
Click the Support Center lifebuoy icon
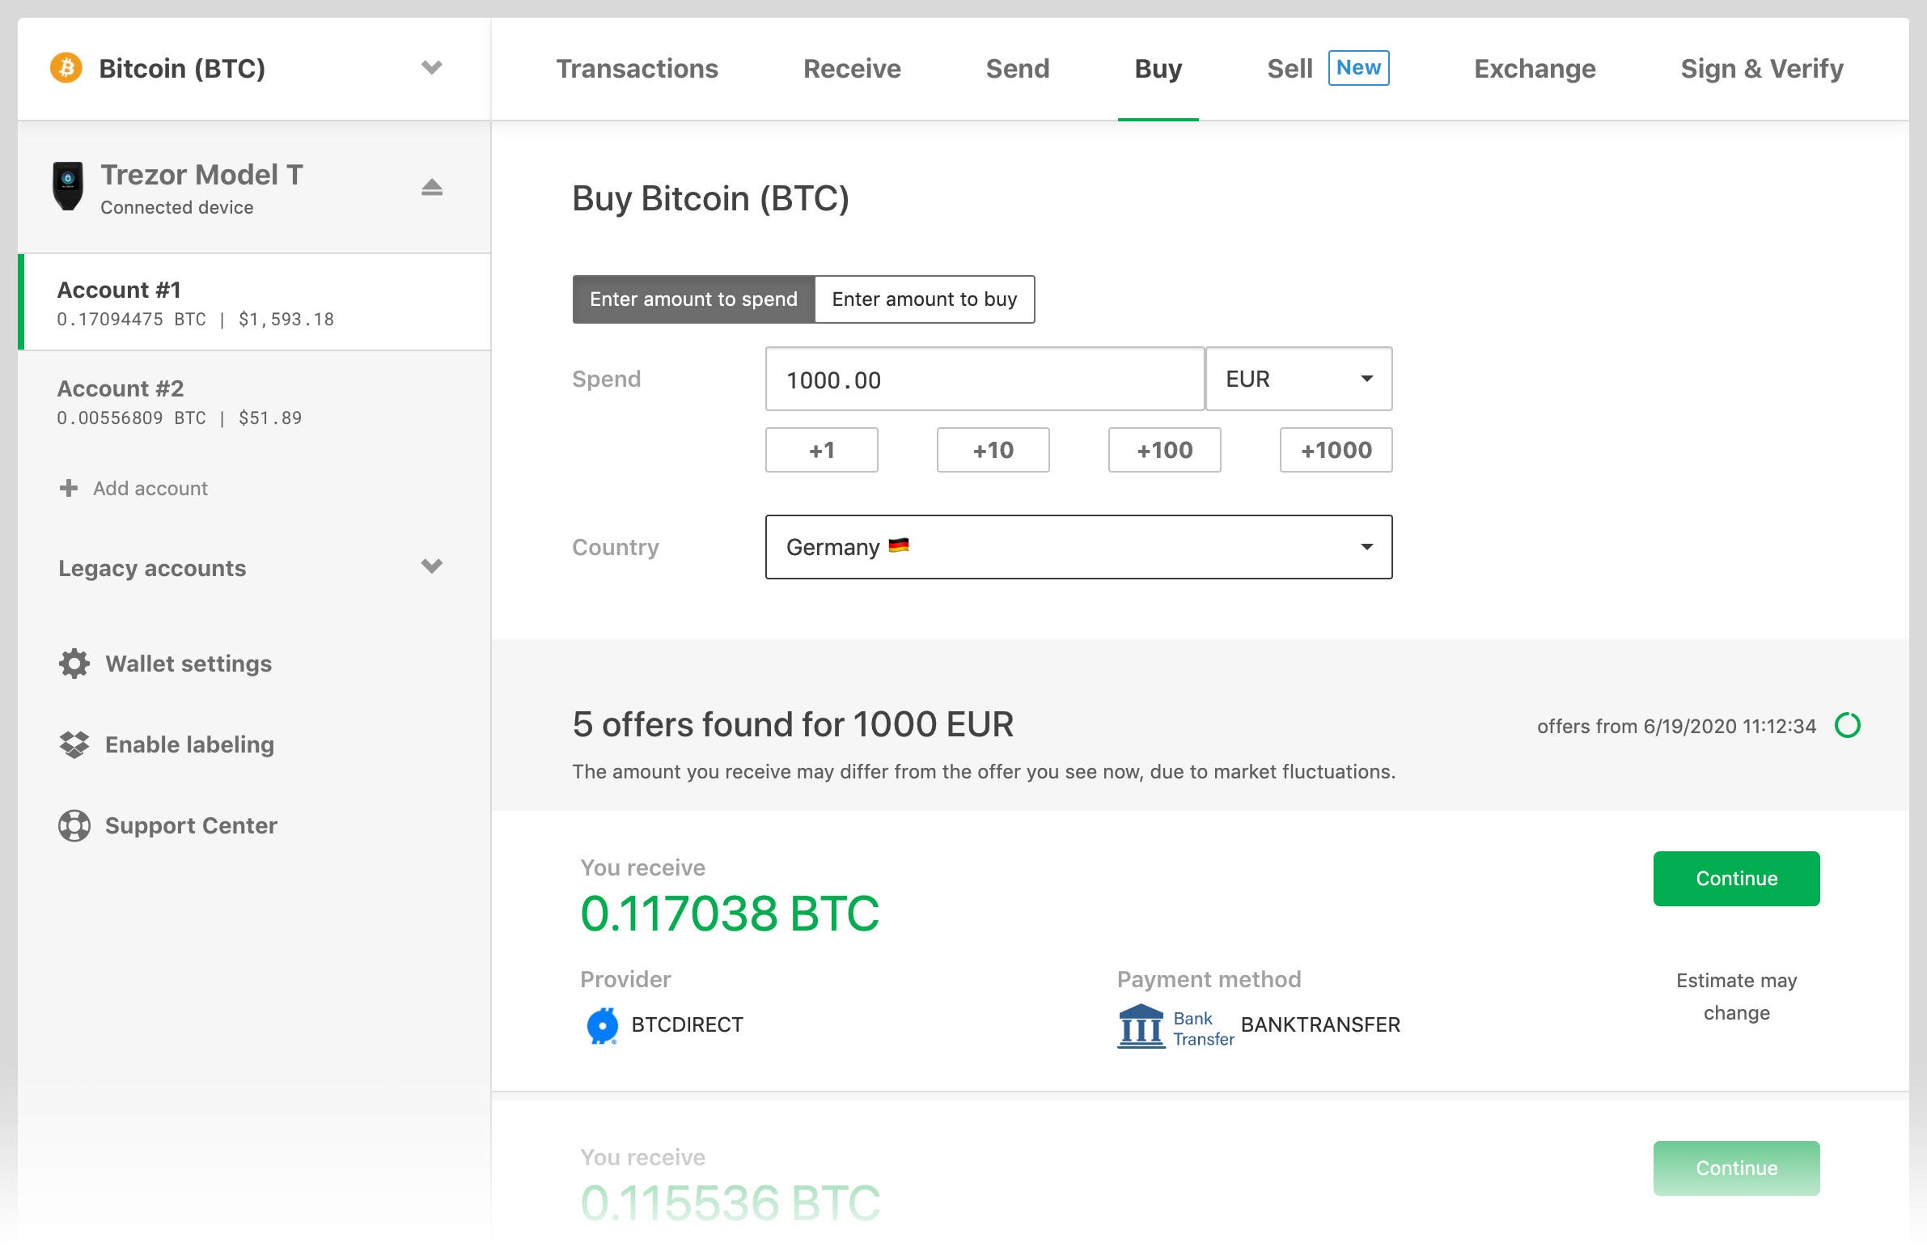coord(74,826)
